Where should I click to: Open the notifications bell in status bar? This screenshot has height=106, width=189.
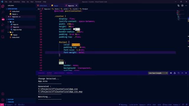point(187,105)
